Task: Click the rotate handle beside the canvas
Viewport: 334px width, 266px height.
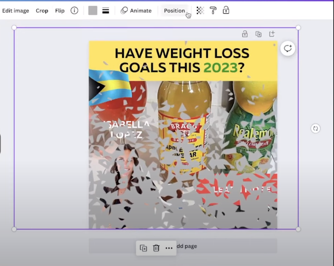Action: [x=316, y=128]
